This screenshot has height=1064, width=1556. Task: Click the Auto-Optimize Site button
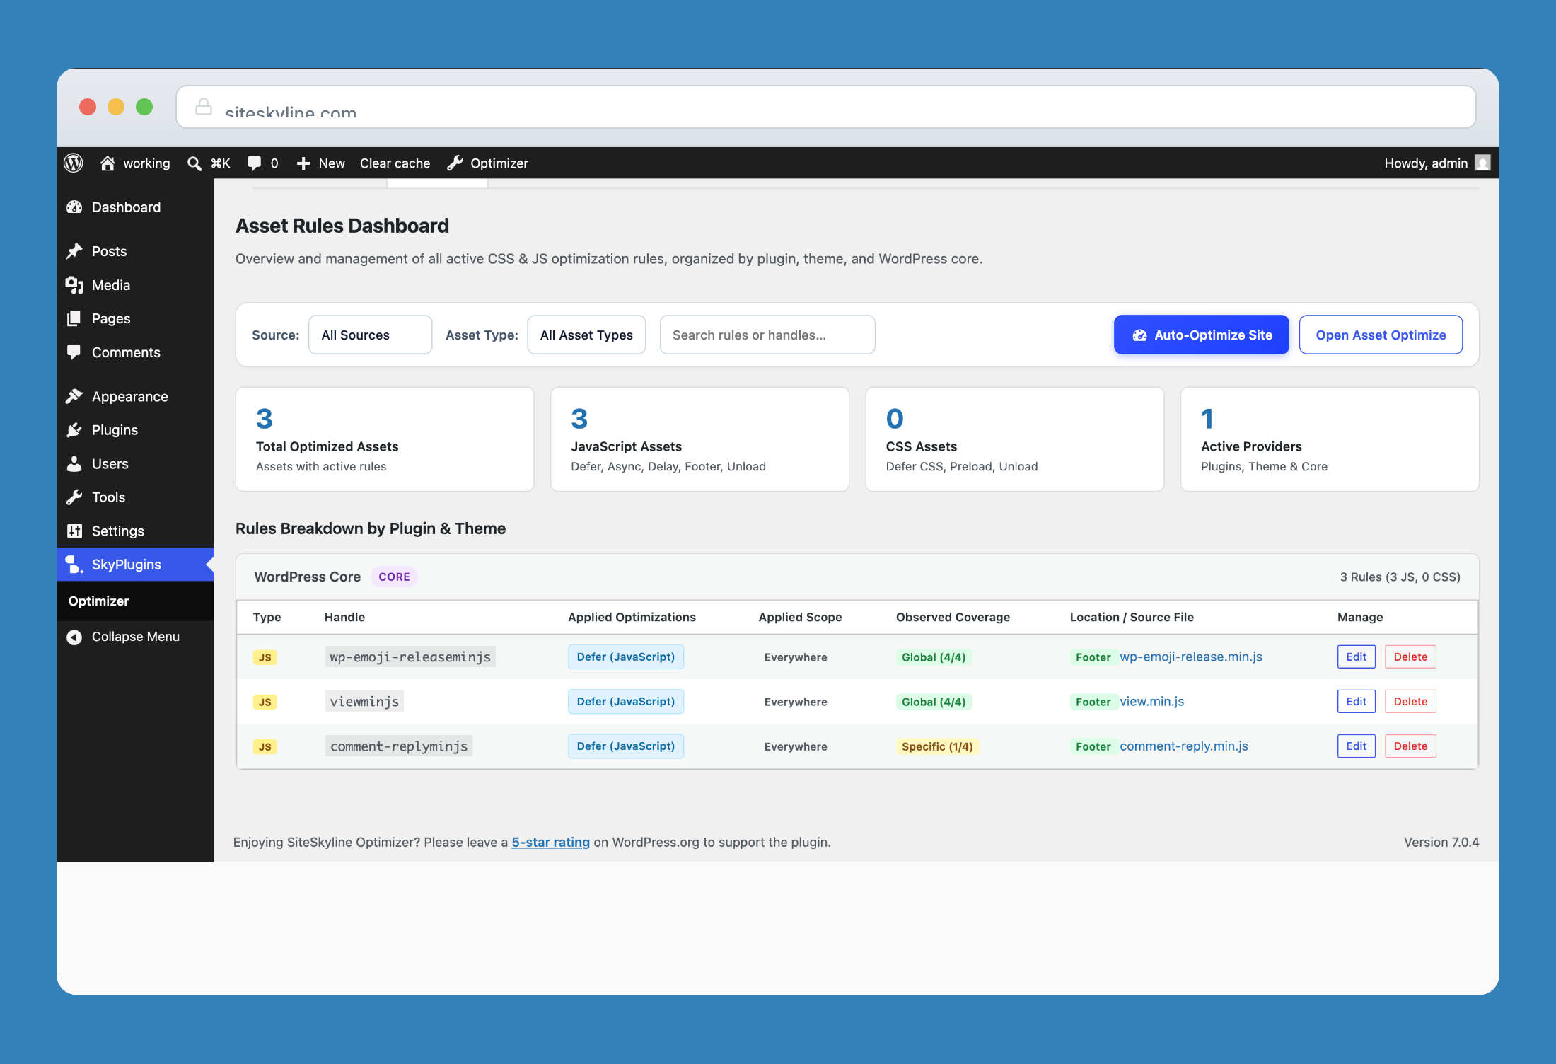tap(1202, 335)
